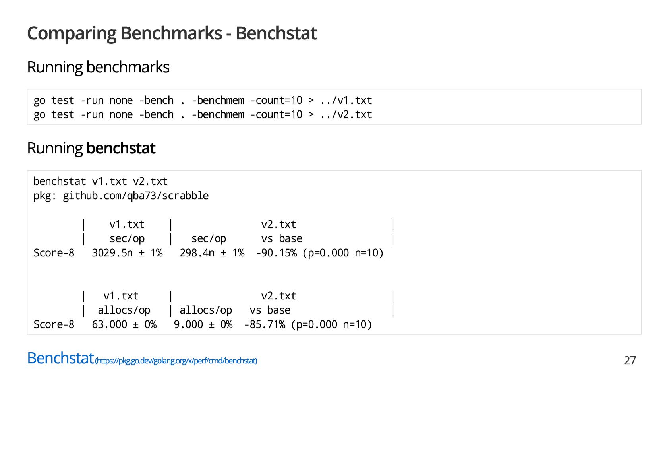
Task: Click the pkg: github.com/qba73/scrabble line
Action: pos(121,196)
